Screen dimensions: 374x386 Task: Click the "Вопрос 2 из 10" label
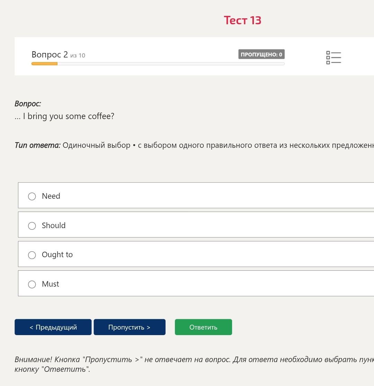[59, 55]
